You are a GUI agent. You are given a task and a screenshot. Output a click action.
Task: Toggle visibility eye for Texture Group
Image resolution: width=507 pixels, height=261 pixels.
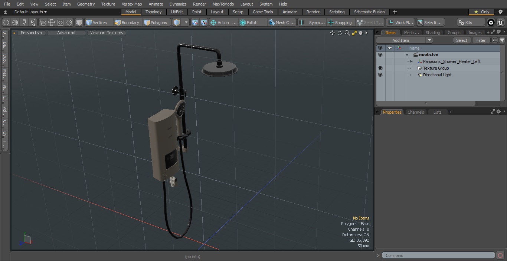coord(380,68)
